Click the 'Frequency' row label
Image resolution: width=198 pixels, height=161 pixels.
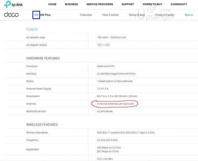(32, 140)
